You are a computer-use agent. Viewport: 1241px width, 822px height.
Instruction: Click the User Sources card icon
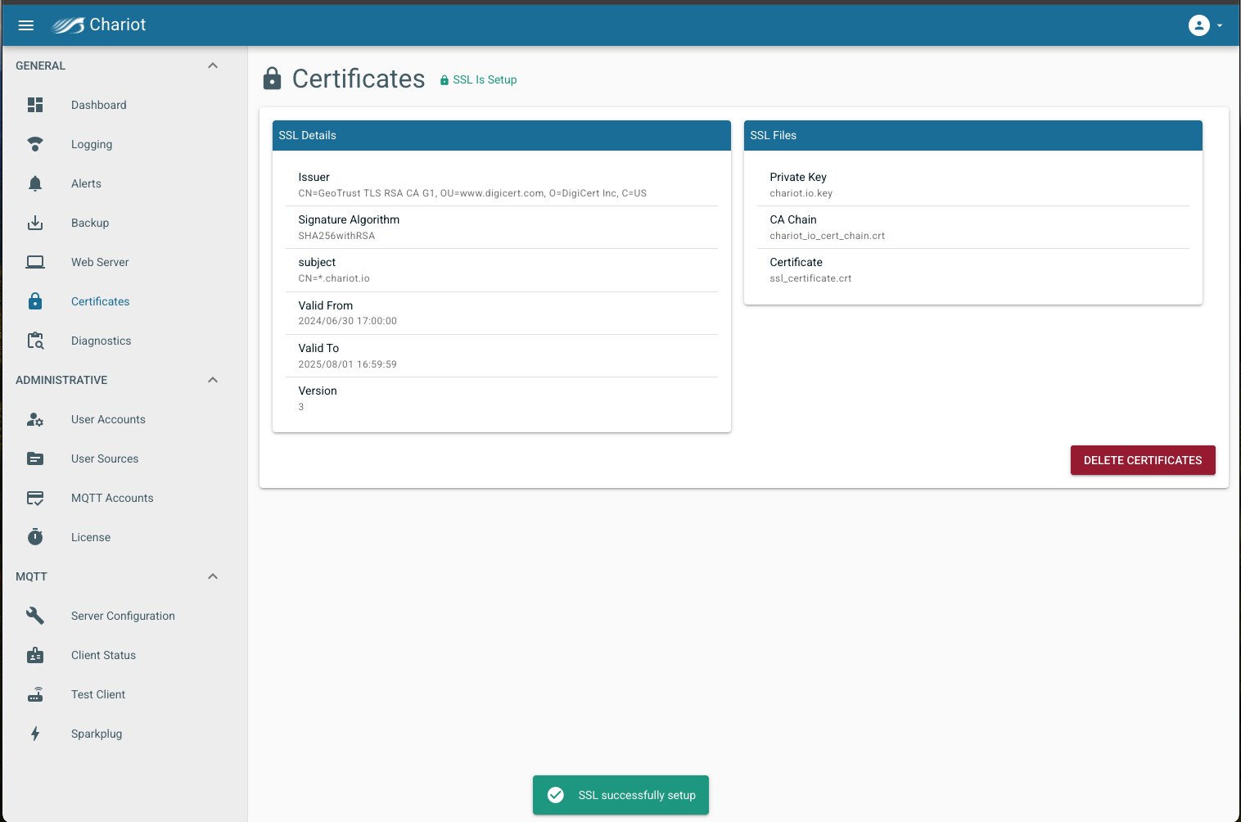(35, 458)
